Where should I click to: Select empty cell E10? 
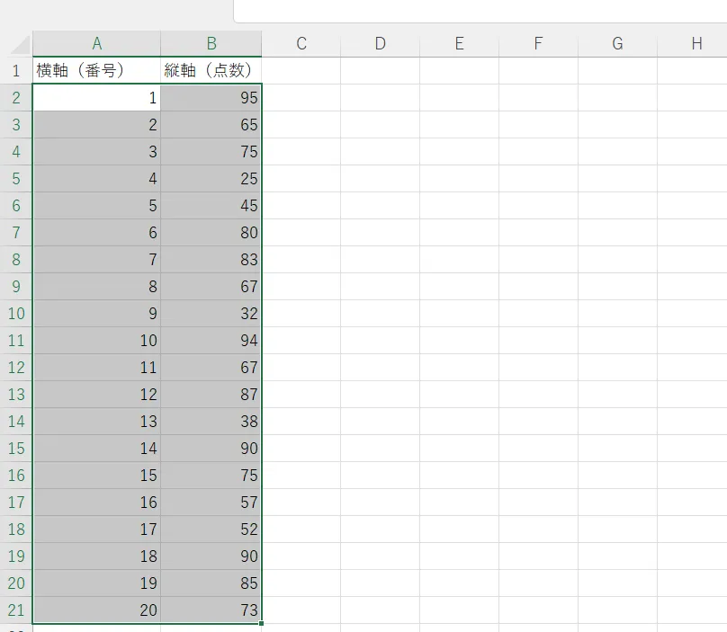pos(459,314)
